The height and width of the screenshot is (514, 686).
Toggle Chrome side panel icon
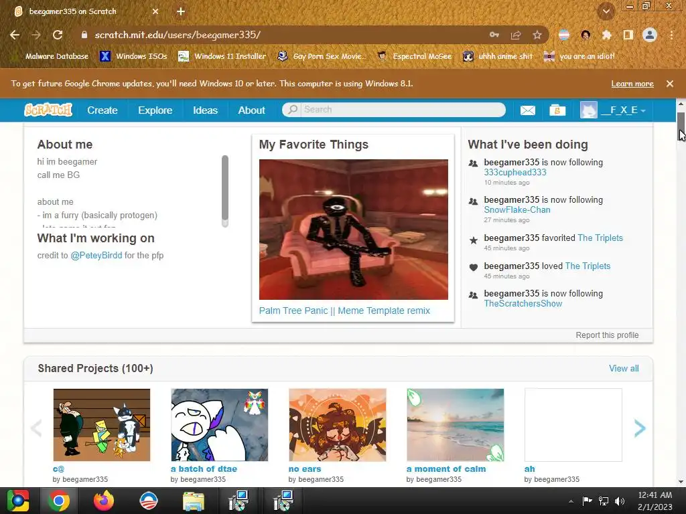[628, 35]
